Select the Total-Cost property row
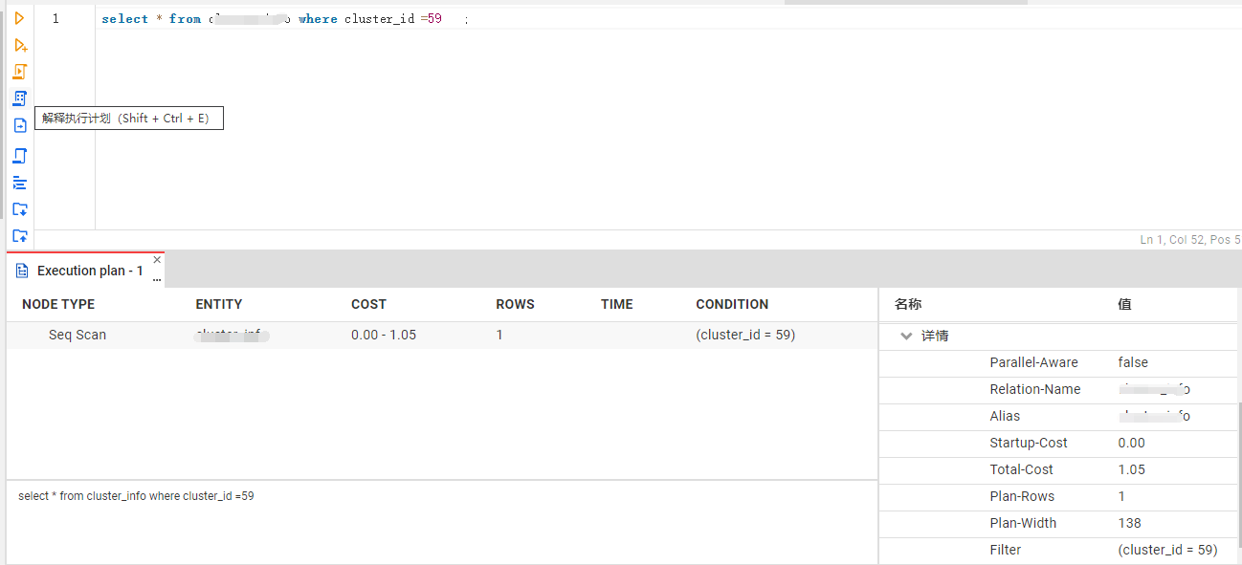 pyautogui.click(x=1057, y=470)
